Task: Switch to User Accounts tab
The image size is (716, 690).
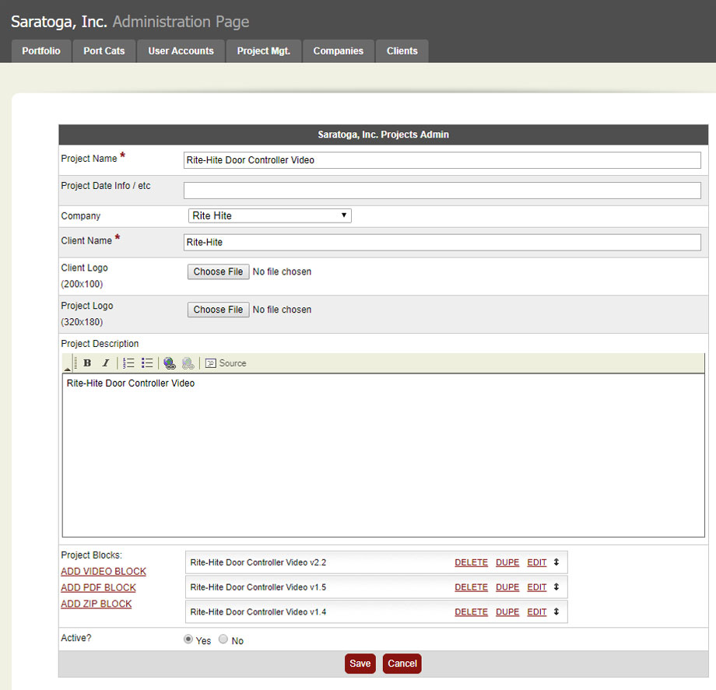Action: (x=181, y=51)
